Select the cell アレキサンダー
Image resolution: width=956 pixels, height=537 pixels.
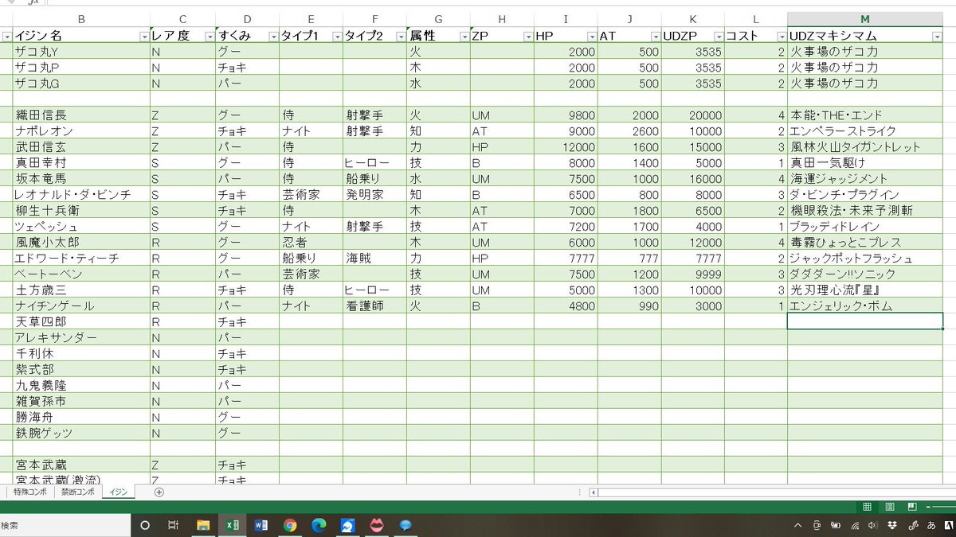pos(80,338)
